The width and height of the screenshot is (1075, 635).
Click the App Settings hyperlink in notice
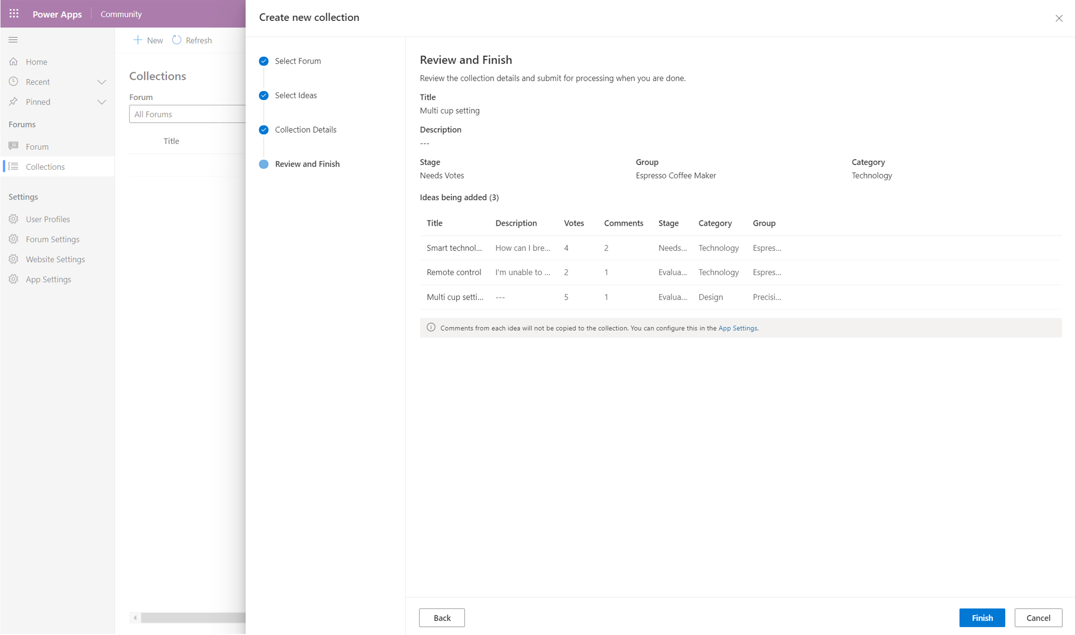point(737,327)
